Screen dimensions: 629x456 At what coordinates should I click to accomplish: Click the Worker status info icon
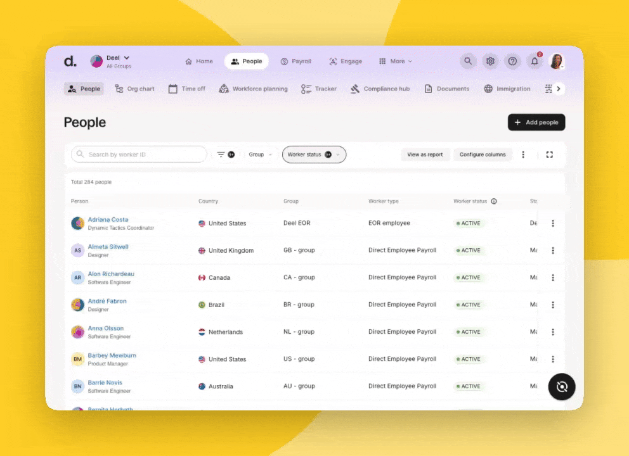tap(494, 201)
